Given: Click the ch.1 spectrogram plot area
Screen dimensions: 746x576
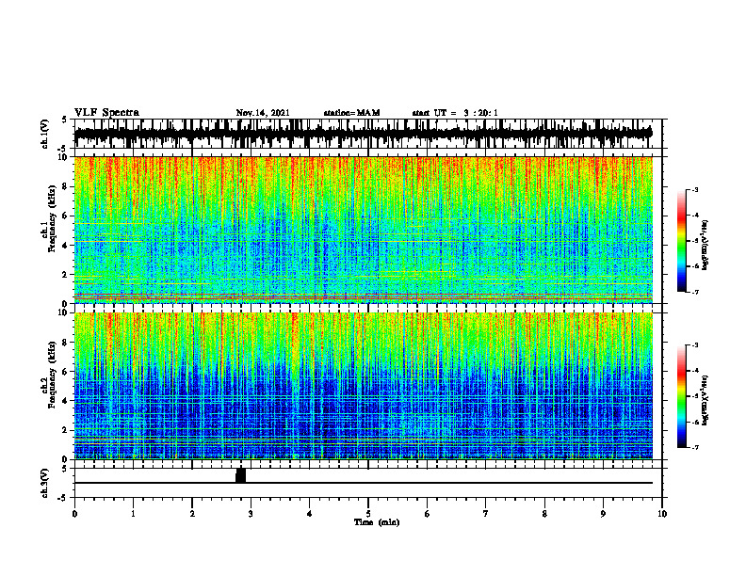Looking at the screenshot, I should [x=364, y=230].
